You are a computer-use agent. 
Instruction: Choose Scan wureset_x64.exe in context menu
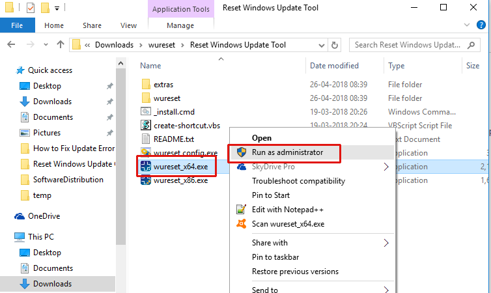(x=288, y=224)
